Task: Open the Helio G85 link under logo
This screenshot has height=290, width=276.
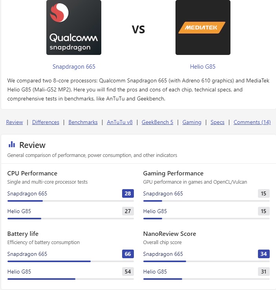Action: coord(203,67)
